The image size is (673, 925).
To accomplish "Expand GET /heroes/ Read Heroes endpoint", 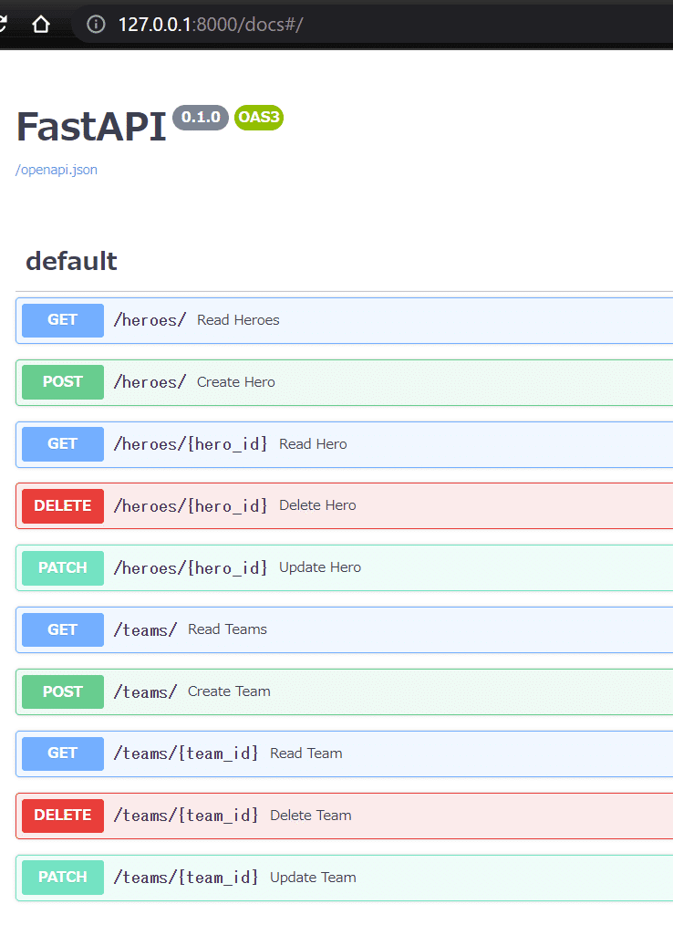I will point(345,320).
